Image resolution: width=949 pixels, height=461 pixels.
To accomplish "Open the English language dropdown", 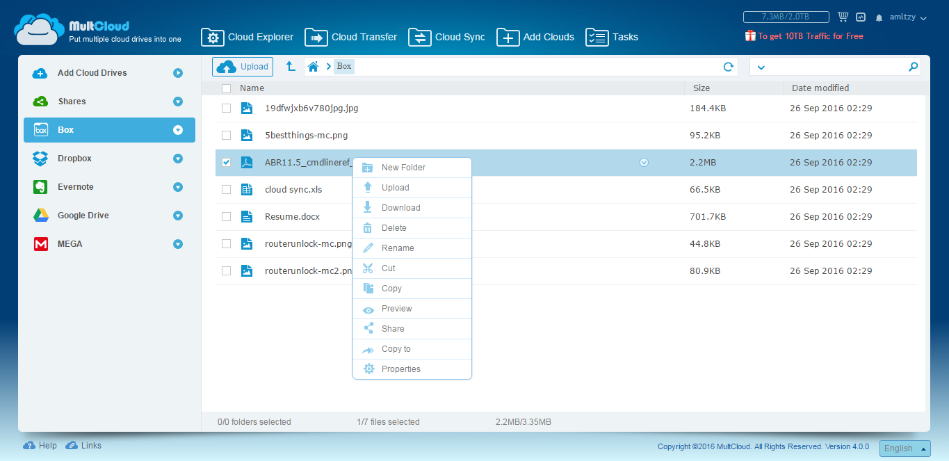I will (x=905, y=448).
